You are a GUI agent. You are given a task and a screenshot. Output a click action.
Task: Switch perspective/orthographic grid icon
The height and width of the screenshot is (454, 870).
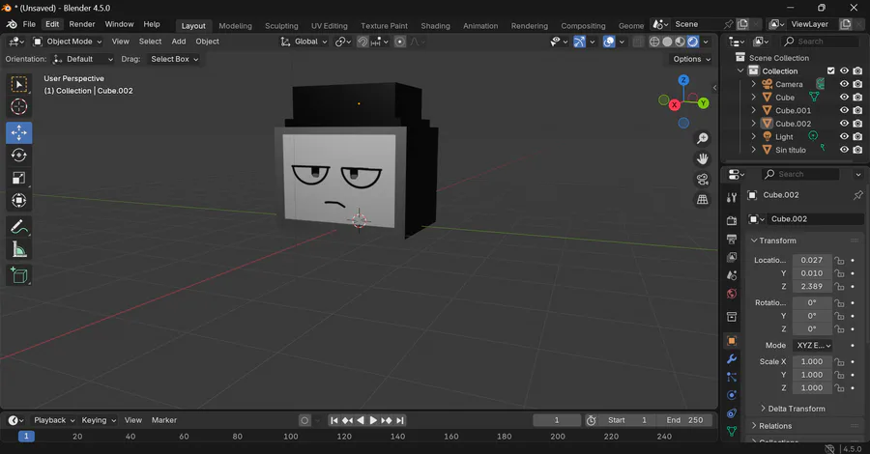[703, 200]
